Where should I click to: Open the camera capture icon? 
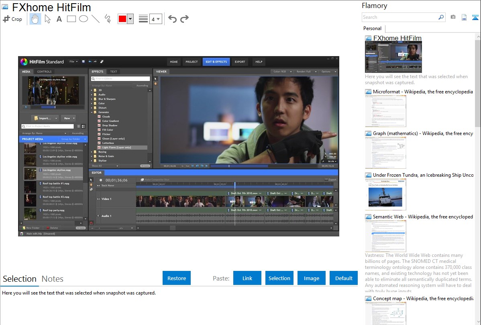click(x=453, y=17)
